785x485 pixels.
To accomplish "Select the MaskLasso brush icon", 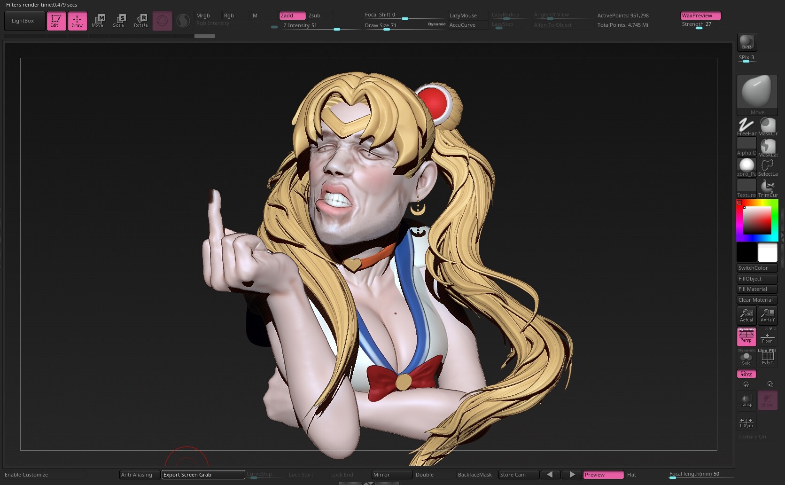I will (x=768, y=147).
